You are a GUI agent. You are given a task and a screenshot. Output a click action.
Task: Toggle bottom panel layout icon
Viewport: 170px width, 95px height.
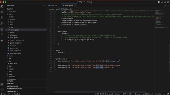pos(162,2)
